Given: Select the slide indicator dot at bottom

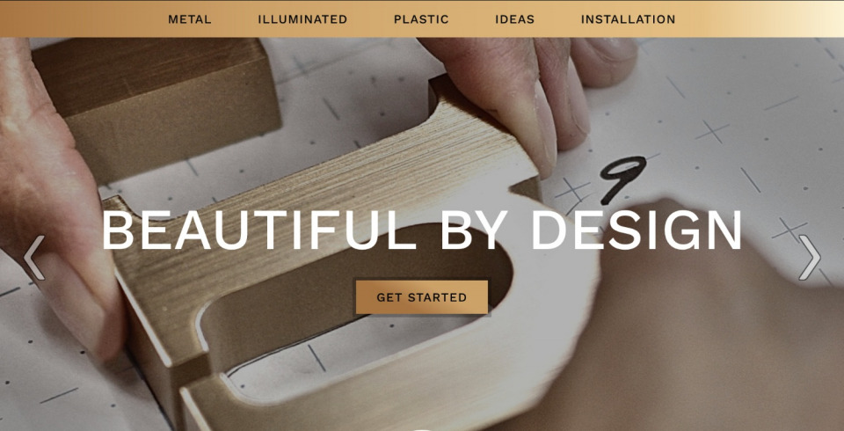Looking at the screenshot, I should (421, 429).
